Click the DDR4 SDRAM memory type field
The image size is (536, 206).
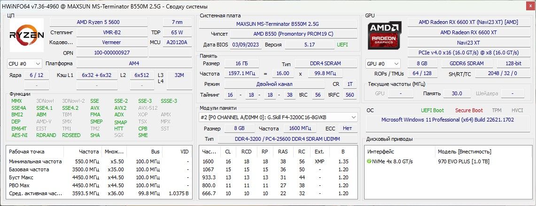[x=326, y=63]
